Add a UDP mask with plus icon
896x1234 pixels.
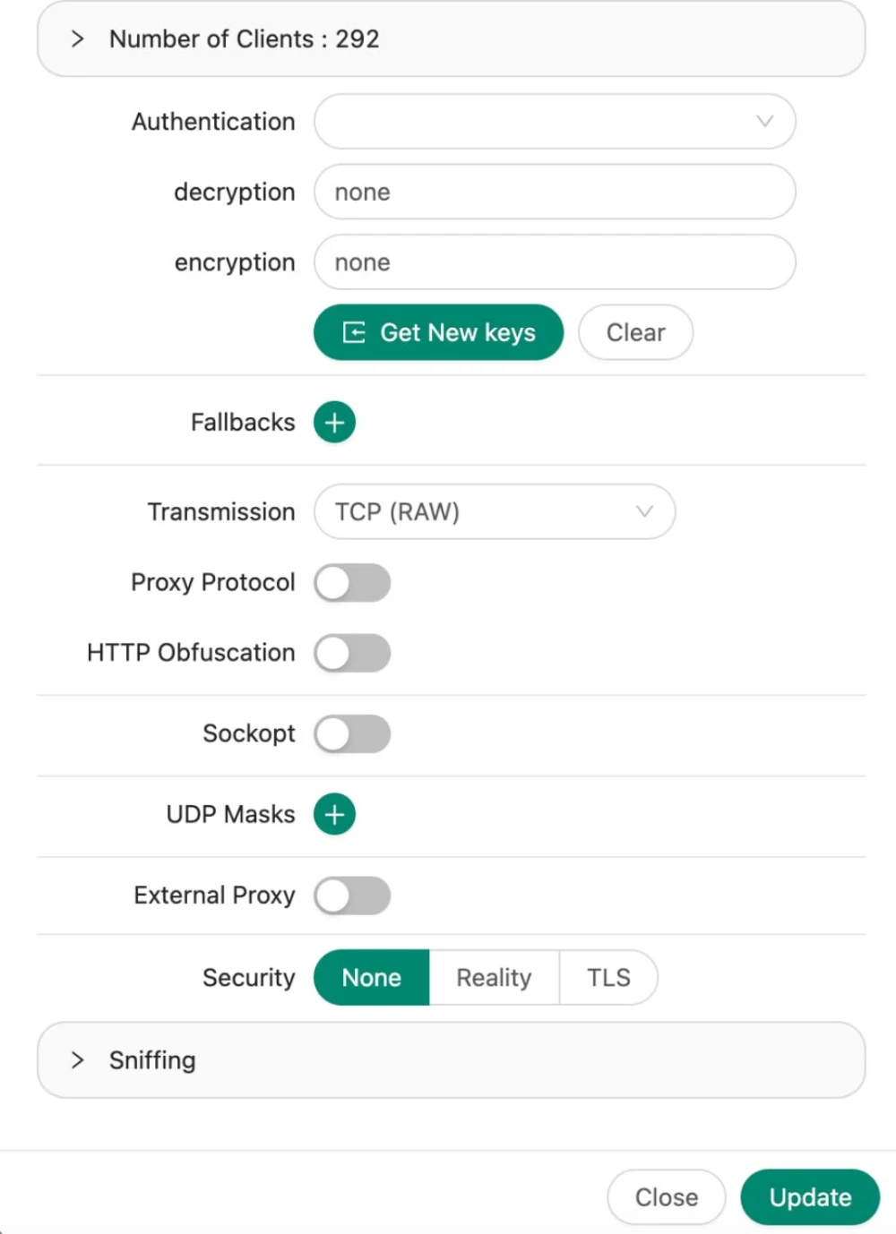point(334,814)
